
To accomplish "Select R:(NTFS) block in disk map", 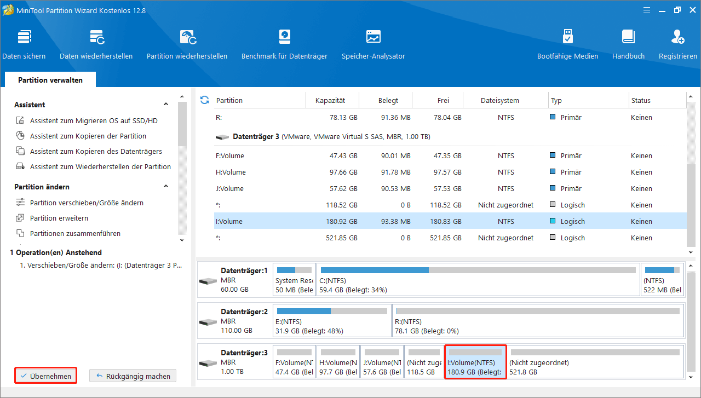I will (538, 321).
